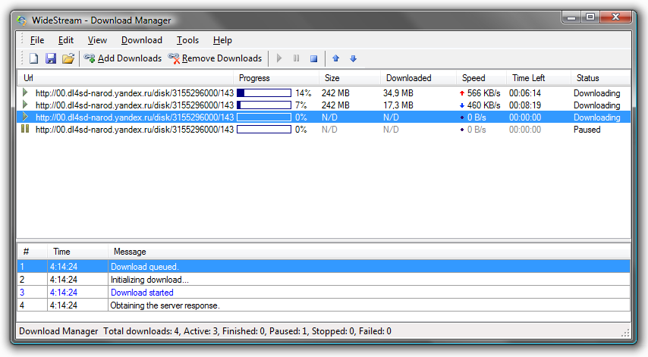
Task: Sort by the Speed column header
Action: tap(482, 78)
